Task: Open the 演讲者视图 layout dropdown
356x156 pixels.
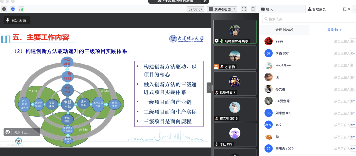Action: pos(222,9)
